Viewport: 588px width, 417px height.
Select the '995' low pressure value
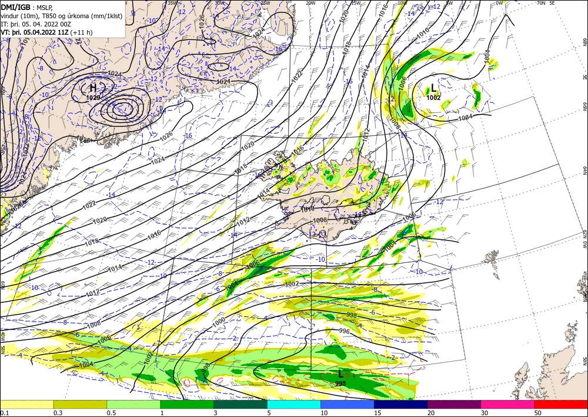[x=340, y=383]
